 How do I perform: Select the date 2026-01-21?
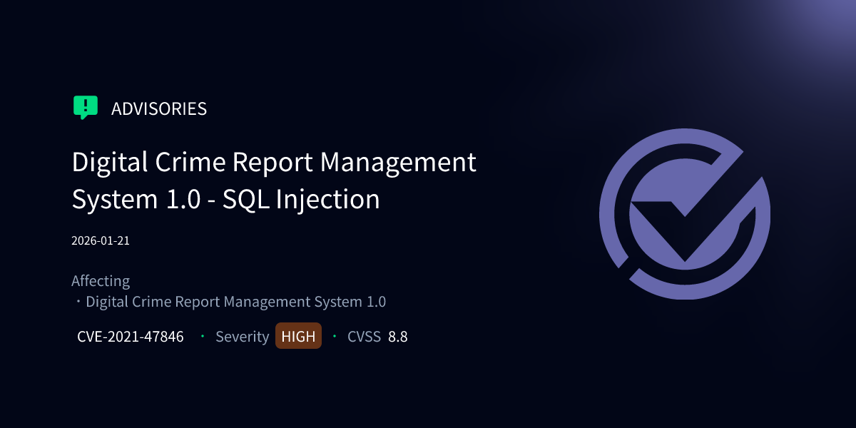pos(100,240)
